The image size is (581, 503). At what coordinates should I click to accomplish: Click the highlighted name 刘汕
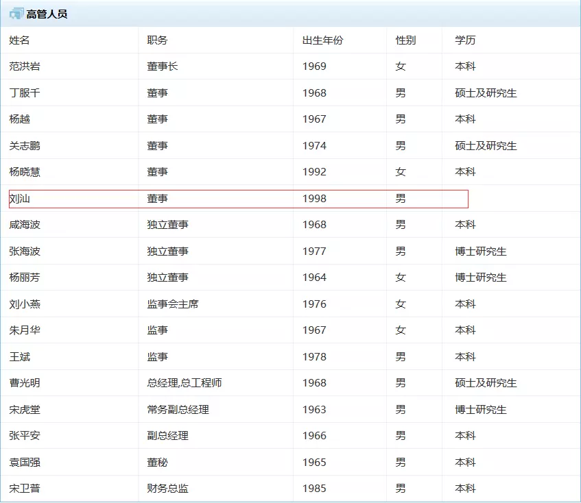[x=20, y=199]
